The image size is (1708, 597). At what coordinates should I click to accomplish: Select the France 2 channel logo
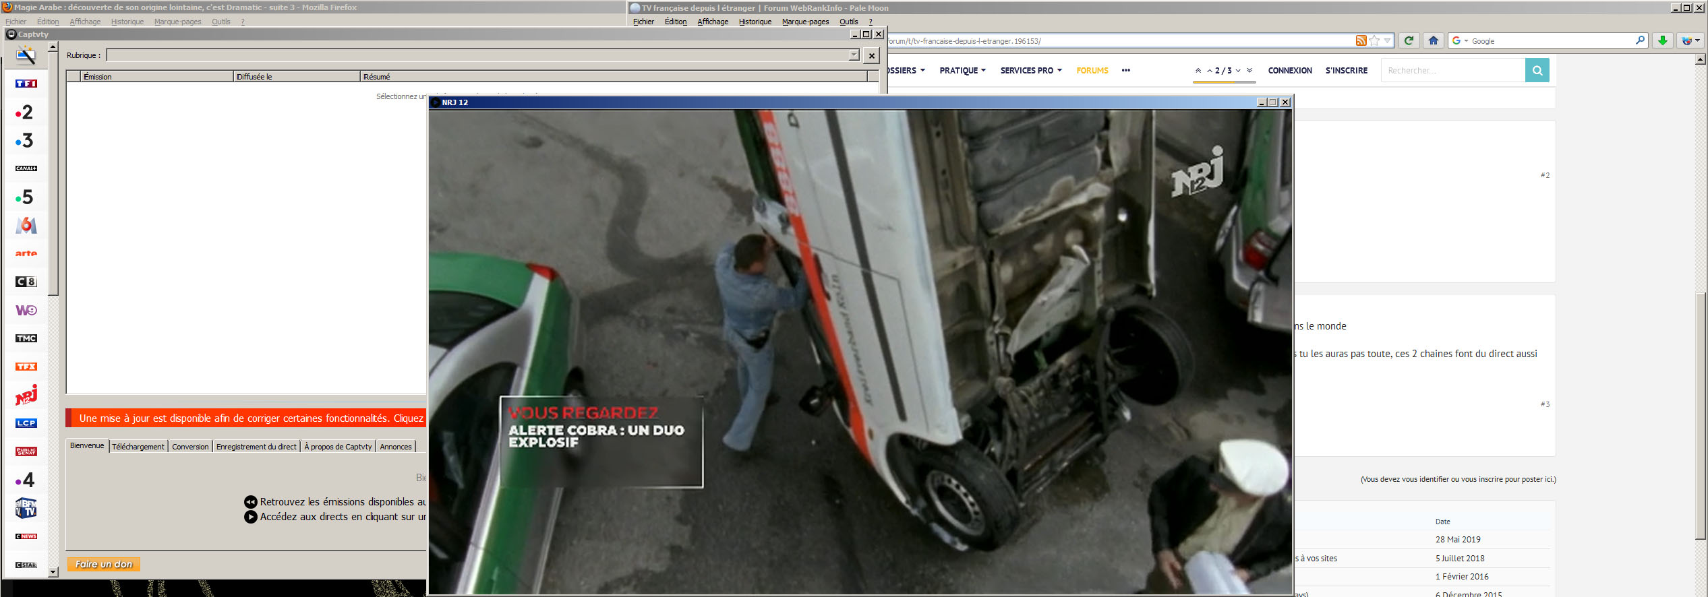[x=24, y=112]
